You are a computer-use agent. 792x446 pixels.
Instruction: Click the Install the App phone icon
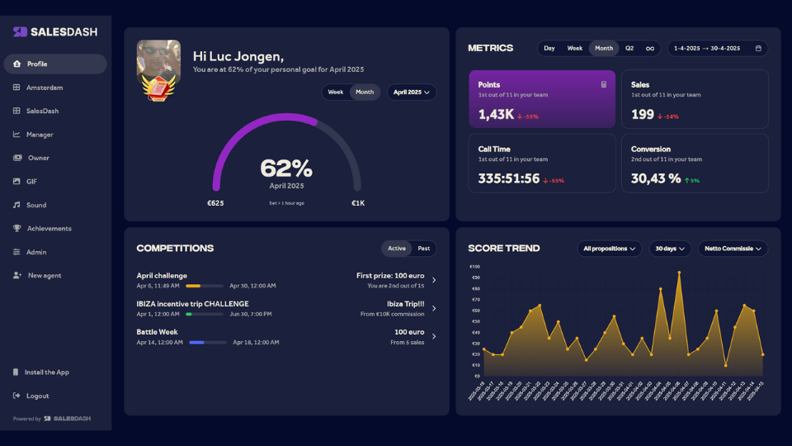click(16, 372)
